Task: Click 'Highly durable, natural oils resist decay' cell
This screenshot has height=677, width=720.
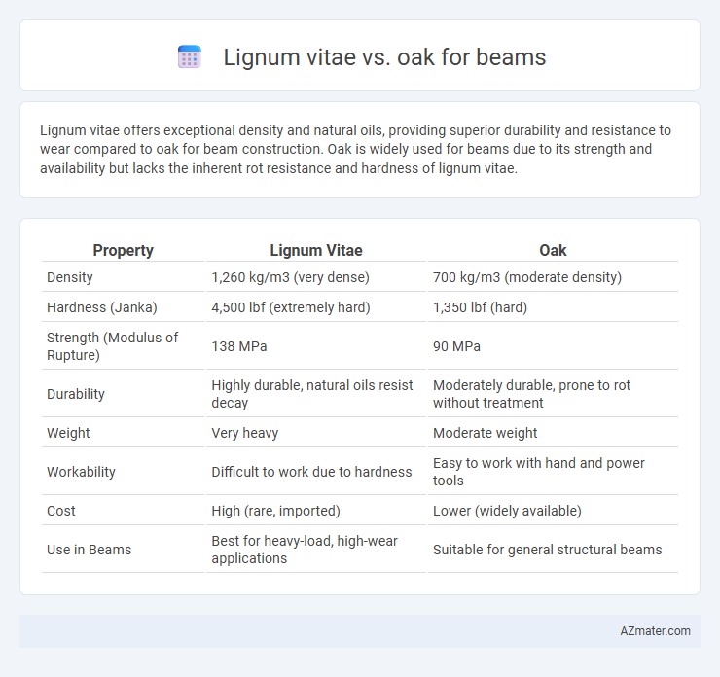Action: coord(312,394)
